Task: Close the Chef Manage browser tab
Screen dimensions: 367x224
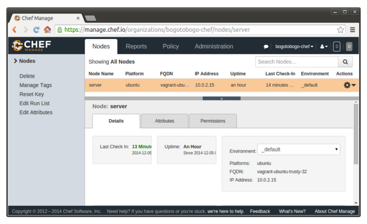Action: pyautogui.click(x=78, y=18)
